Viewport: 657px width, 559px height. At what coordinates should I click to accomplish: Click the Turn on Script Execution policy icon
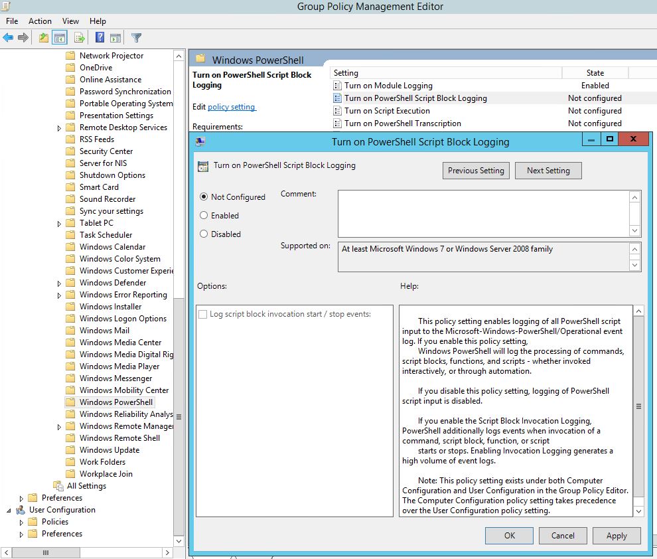pyautogui.click(x=337, y=111)
